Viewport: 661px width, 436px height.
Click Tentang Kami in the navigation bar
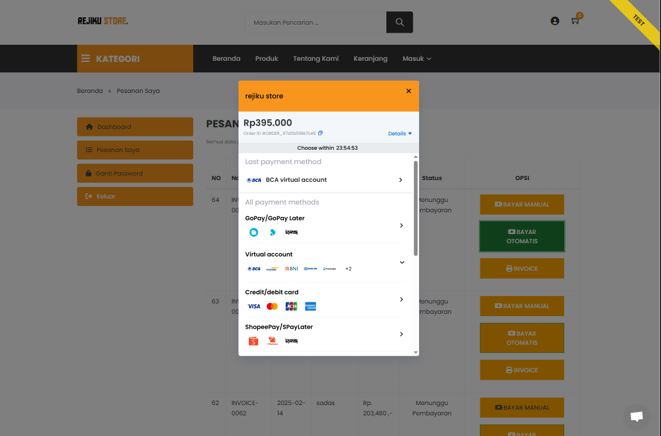(315, 59)
